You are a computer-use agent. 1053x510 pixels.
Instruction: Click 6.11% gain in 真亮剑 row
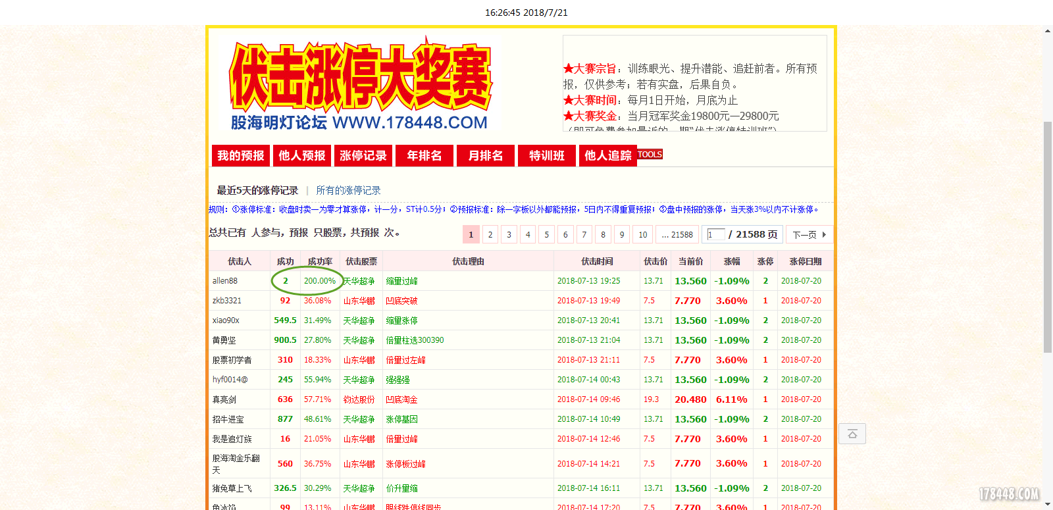pos(732,399)
